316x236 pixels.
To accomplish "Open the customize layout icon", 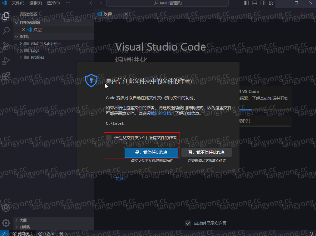I will click(271, 3).
